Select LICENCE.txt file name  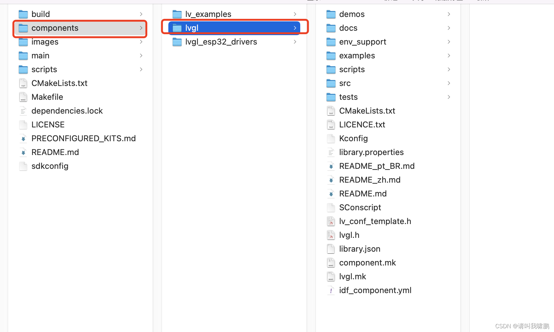coord(362,125)
